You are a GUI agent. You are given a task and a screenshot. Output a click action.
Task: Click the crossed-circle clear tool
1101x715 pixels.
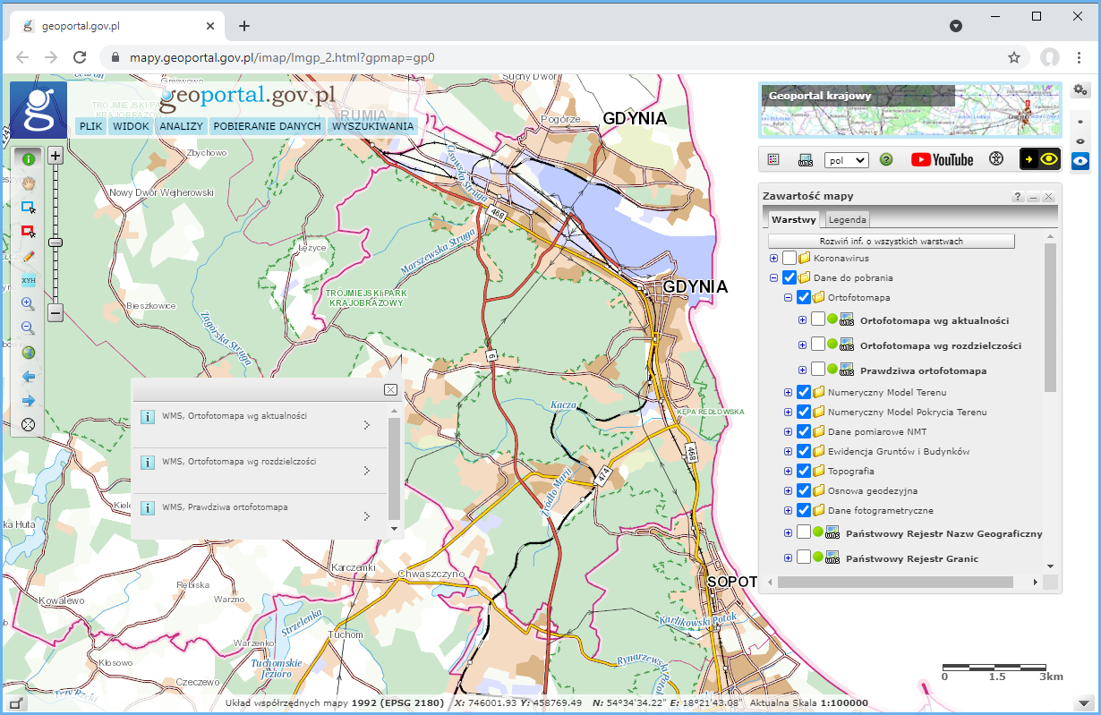[x=28, y=424]
